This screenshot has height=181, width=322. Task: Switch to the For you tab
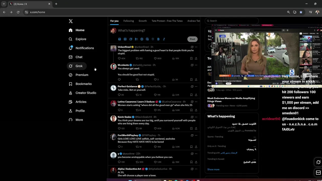(x=114, y=21)
